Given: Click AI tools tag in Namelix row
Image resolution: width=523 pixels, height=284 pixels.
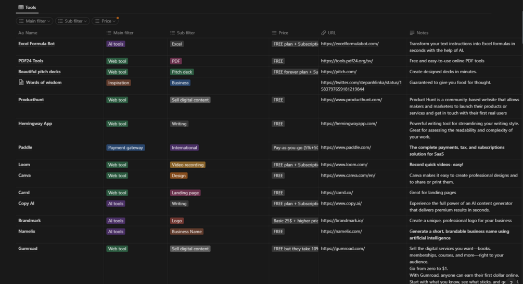Looking at the screenshot, I should click(116, 232).
